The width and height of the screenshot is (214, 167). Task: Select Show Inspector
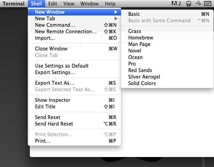52,100
